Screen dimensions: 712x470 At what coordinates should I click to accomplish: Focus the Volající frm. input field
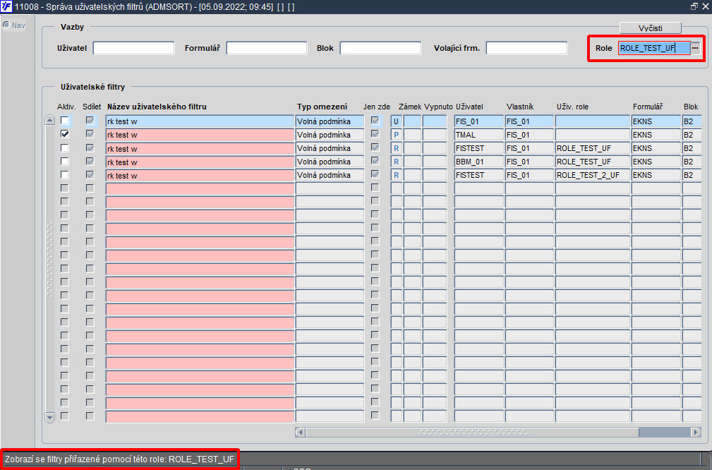[526, 48]
